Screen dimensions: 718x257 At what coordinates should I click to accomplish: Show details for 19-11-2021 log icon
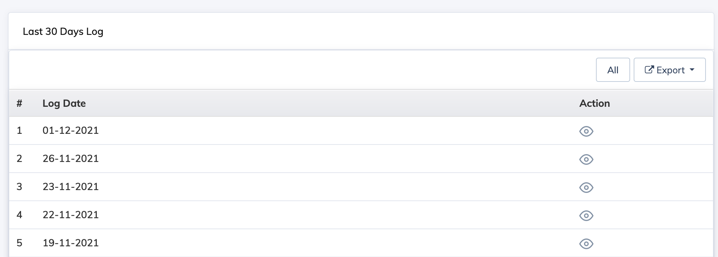[586, 244]
